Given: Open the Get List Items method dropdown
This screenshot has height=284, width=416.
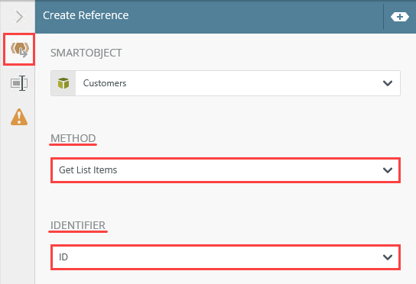Looking at the screenshot, I should coord(226,170).
